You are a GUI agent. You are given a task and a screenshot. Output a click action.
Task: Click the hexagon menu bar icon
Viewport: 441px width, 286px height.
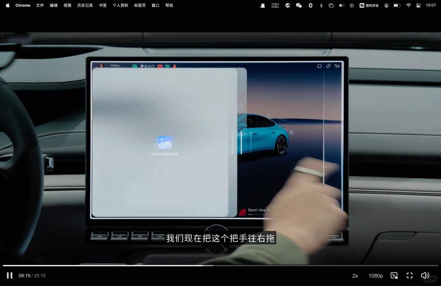click(x=310, y=5)
